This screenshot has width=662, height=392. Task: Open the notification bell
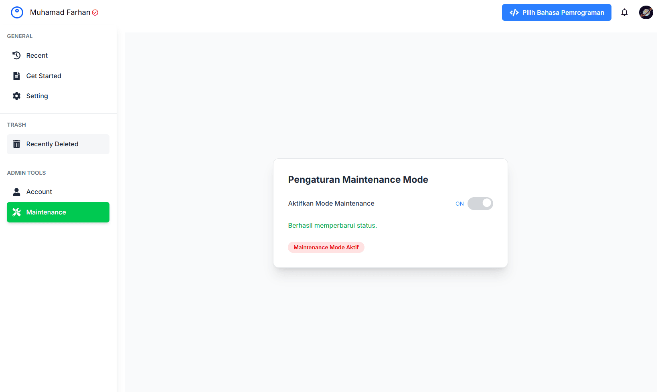coord(624,12)
